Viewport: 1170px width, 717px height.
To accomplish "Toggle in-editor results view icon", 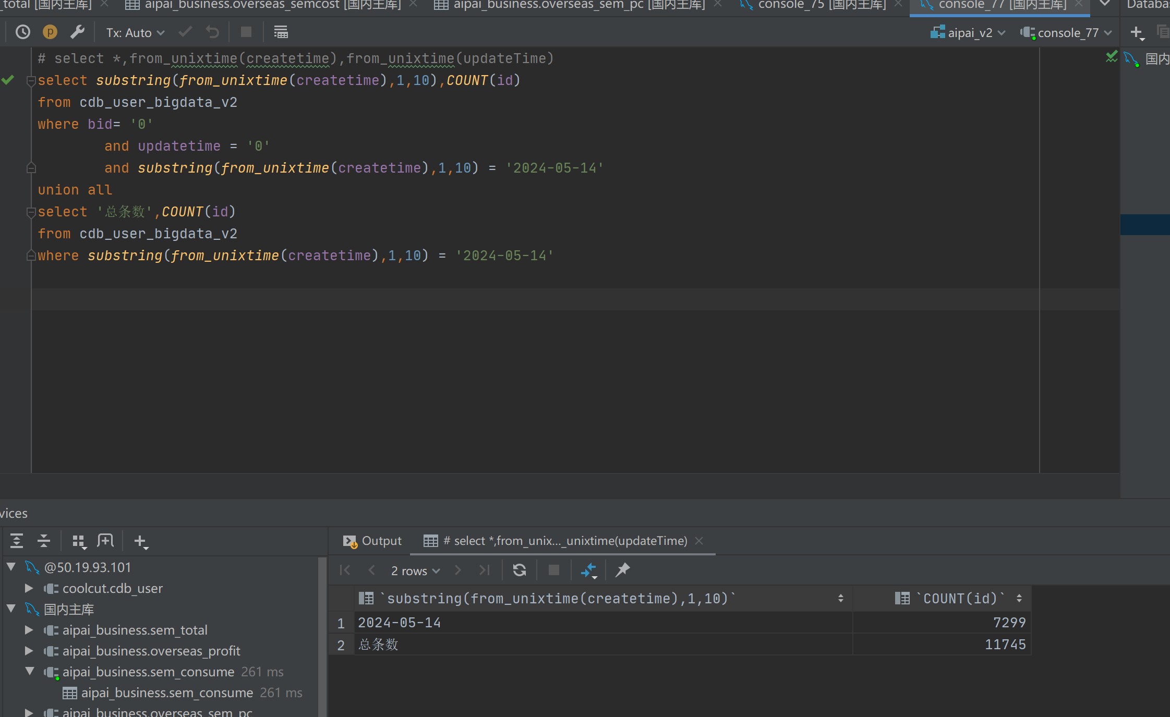I will pos(281,32).
